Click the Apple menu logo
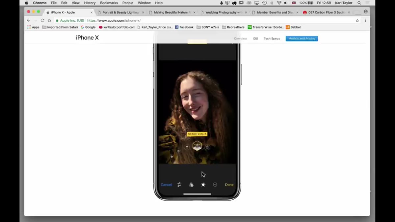The width and height of the screenshot is (395, 222). click(x=26, y=3)
